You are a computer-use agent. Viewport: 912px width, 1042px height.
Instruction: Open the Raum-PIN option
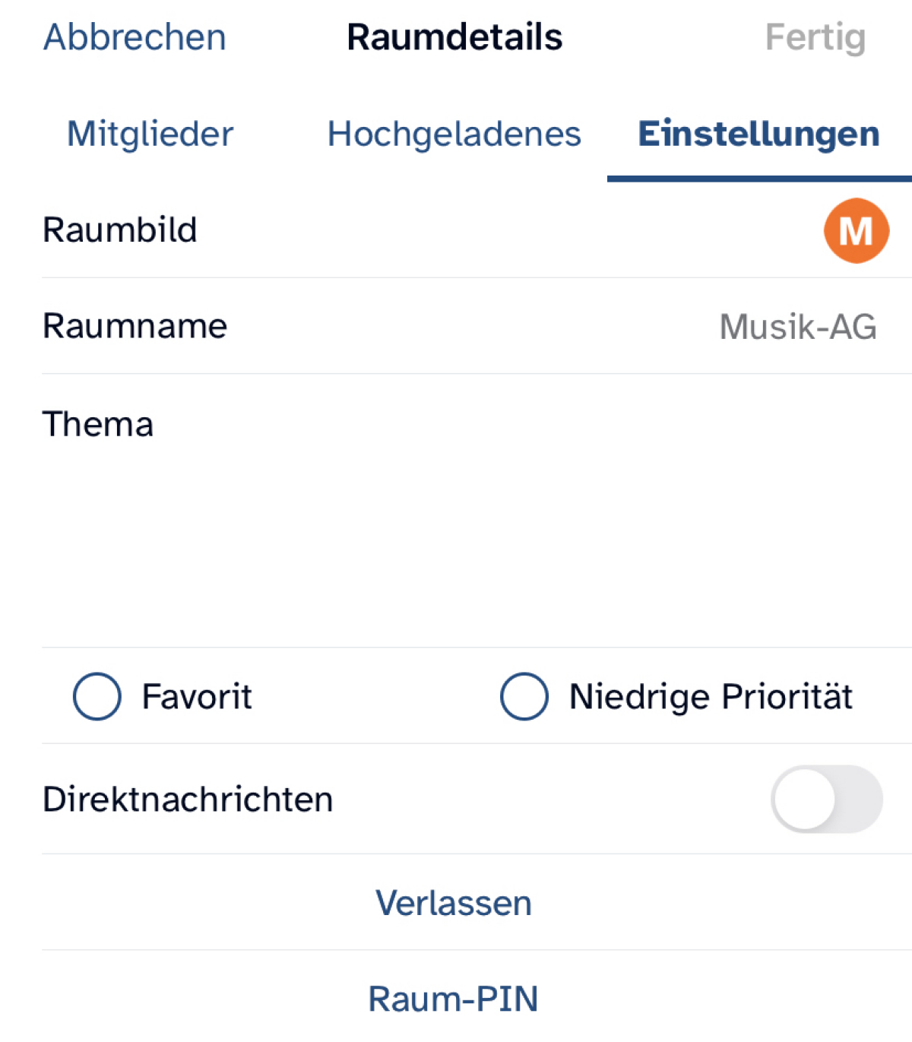coord(454,999)
